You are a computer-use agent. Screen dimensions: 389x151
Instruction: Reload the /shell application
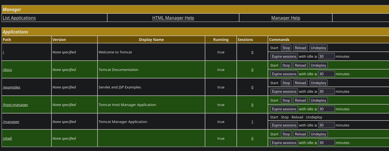point(300,134)
